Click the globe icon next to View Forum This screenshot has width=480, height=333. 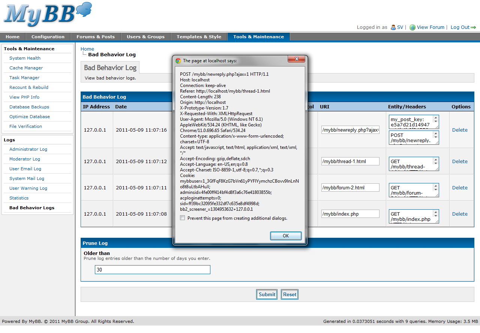tap(412, 27)
